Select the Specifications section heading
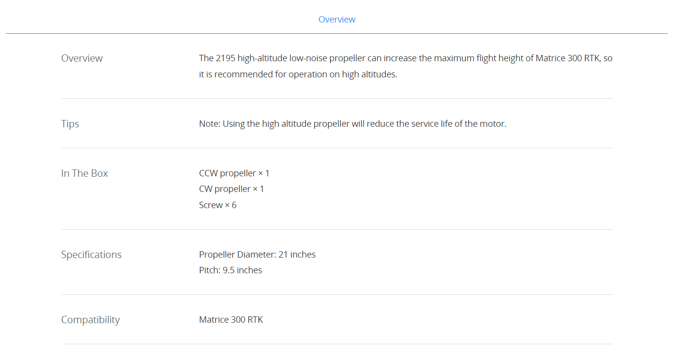 (x=91, y=255)
